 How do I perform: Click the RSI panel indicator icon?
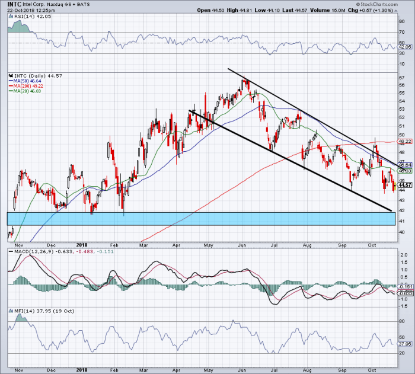click(11, 16)
